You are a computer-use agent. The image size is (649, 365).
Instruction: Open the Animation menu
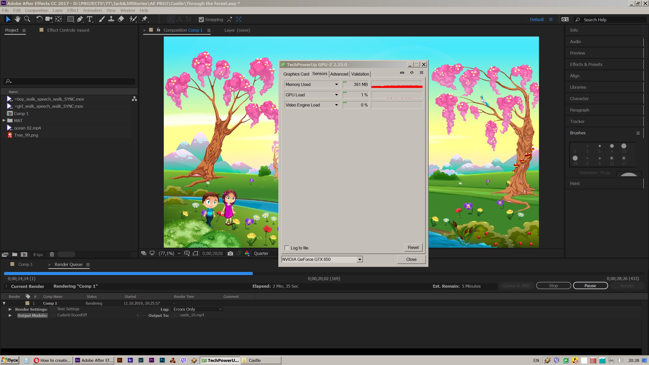pyautogui.click(x=92, y=10)
